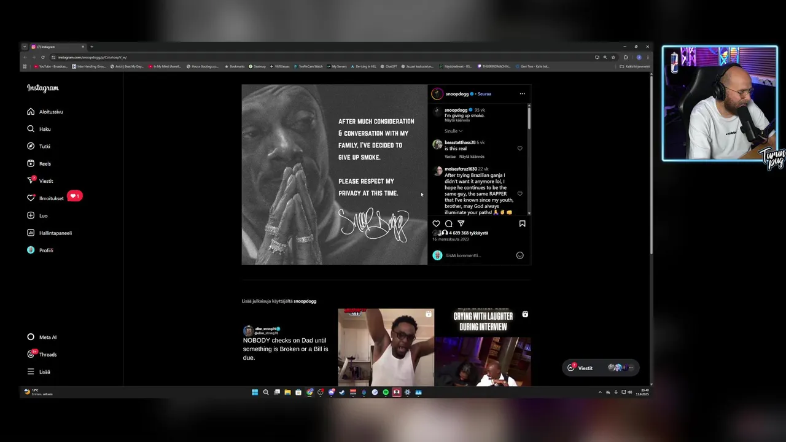Follow snoopdogg via Seuraa
Screen dimensions: 786x442
484,94
